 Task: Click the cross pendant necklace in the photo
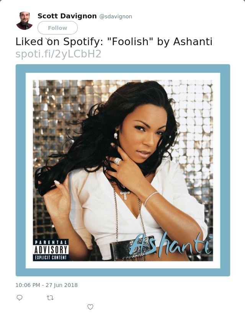125,195
